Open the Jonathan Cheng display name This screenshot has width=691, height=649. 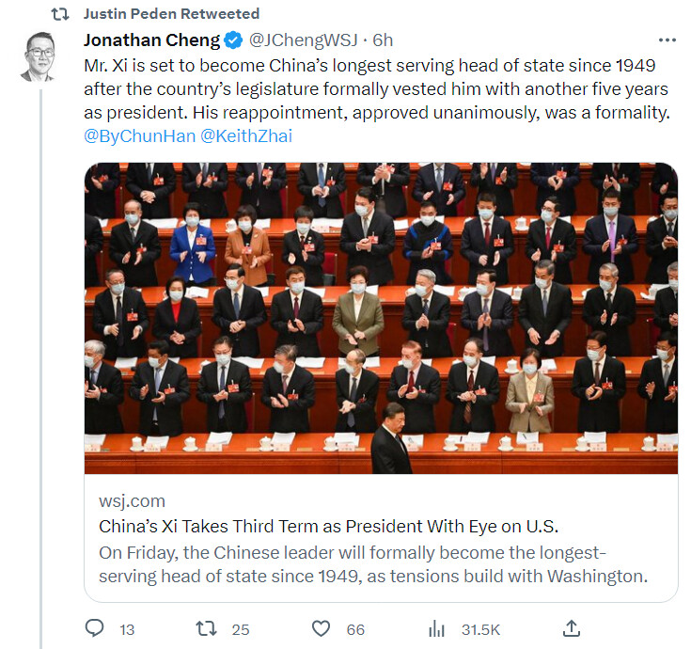pyautogui.click(x=151, y=40)
